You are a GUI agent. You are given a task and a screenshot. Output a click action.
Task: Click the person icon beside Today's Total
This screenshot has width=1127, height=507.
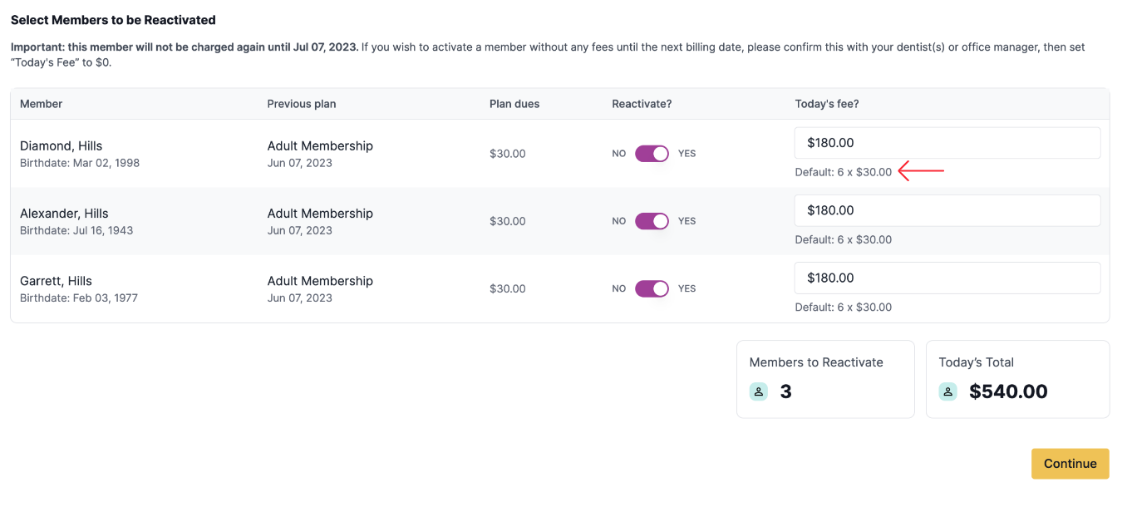pyautogui.click(x=947, y=391)
